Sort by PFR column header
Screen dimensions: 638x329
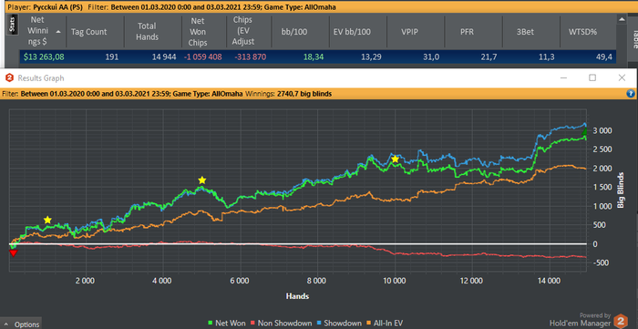tap(474, 31)
